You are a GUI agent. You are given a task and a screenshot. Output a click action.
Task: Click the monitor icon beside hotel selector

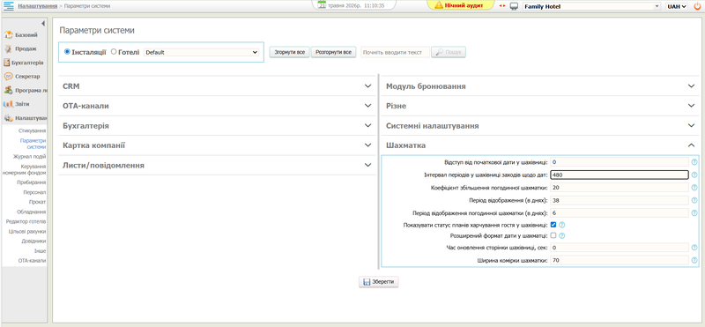515,6
